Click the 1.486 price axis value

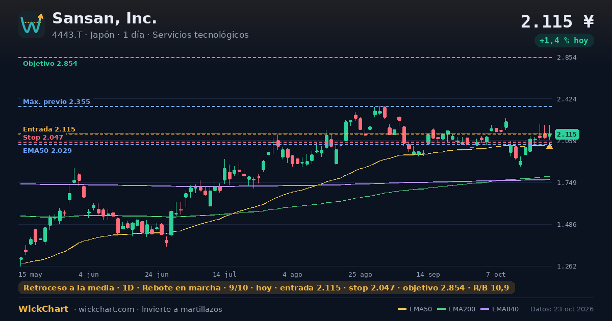pyautogui.click(x=567, y=225)
